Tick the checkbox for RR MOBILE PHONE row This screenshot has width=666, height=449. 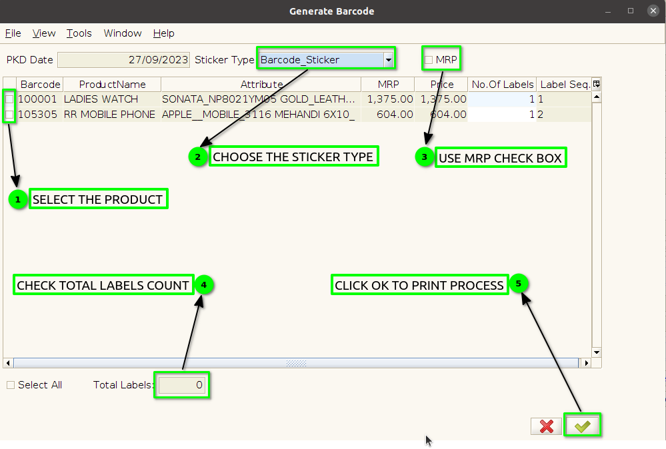pos(9,115)
